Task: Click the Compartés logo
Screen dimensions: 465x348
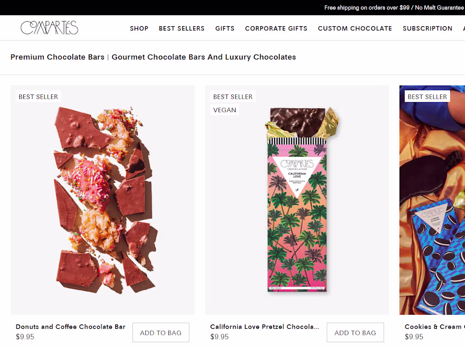Action: [49, 27]
